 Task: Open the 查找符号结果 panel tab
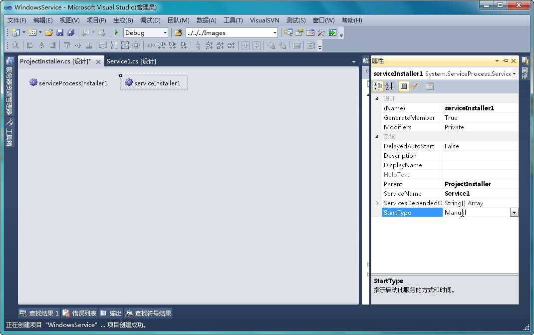coord(149,313)
